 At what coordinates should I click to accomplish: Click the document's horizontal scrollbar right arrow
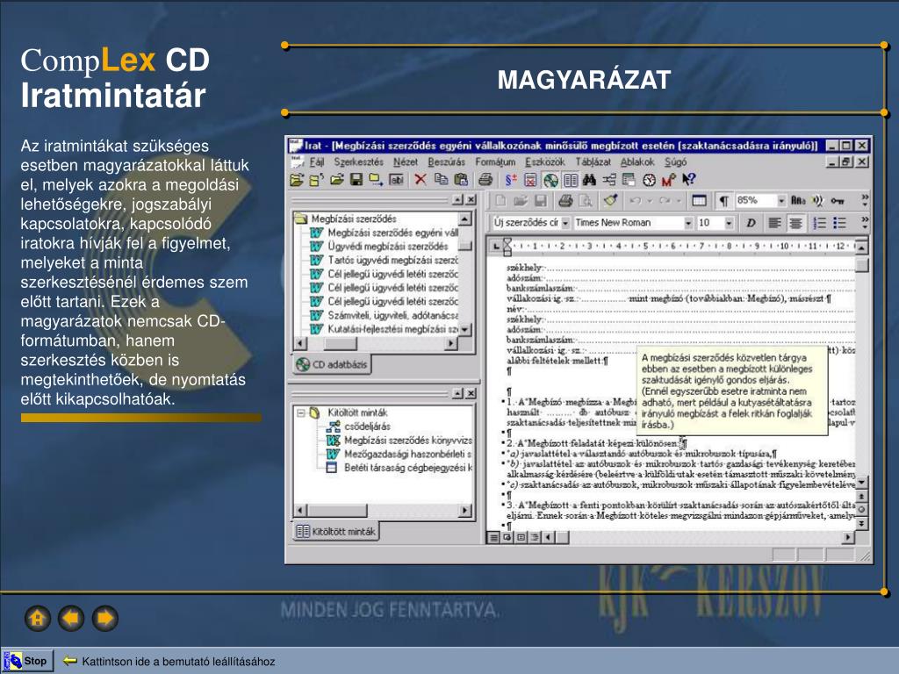point(847,537)
